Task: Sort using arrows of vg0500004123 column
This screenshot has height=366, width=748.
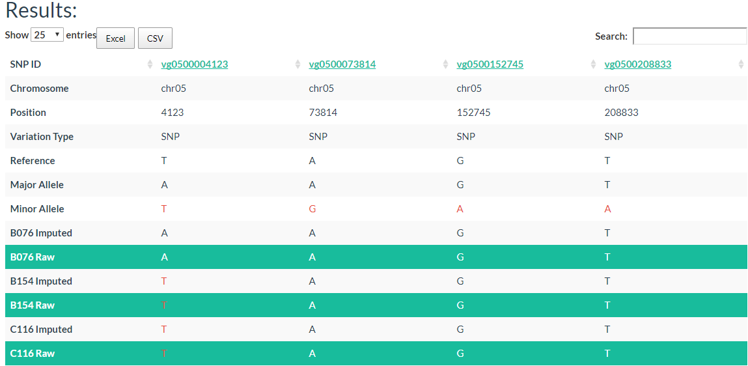Action: (298, 64)
